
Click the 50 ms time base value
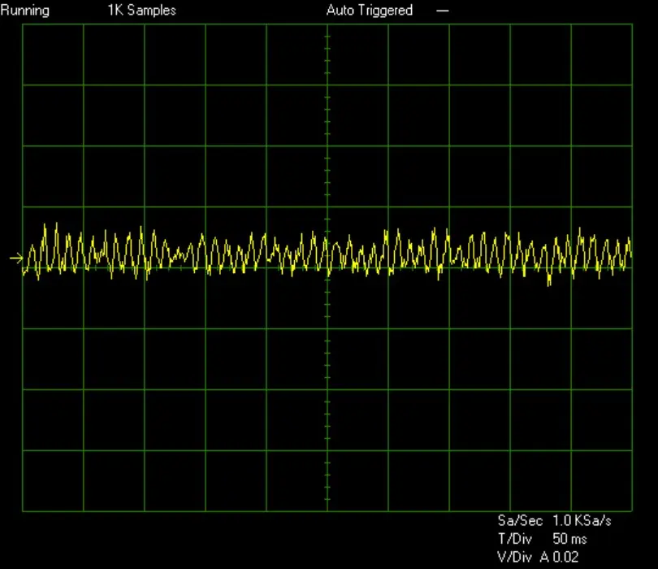pyautogui.click(x=569, y=539)
